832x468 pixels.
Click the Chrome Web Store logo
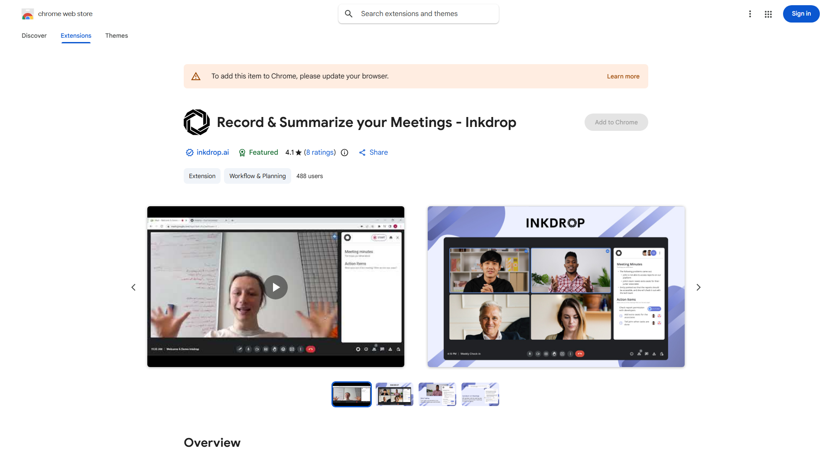28,14
